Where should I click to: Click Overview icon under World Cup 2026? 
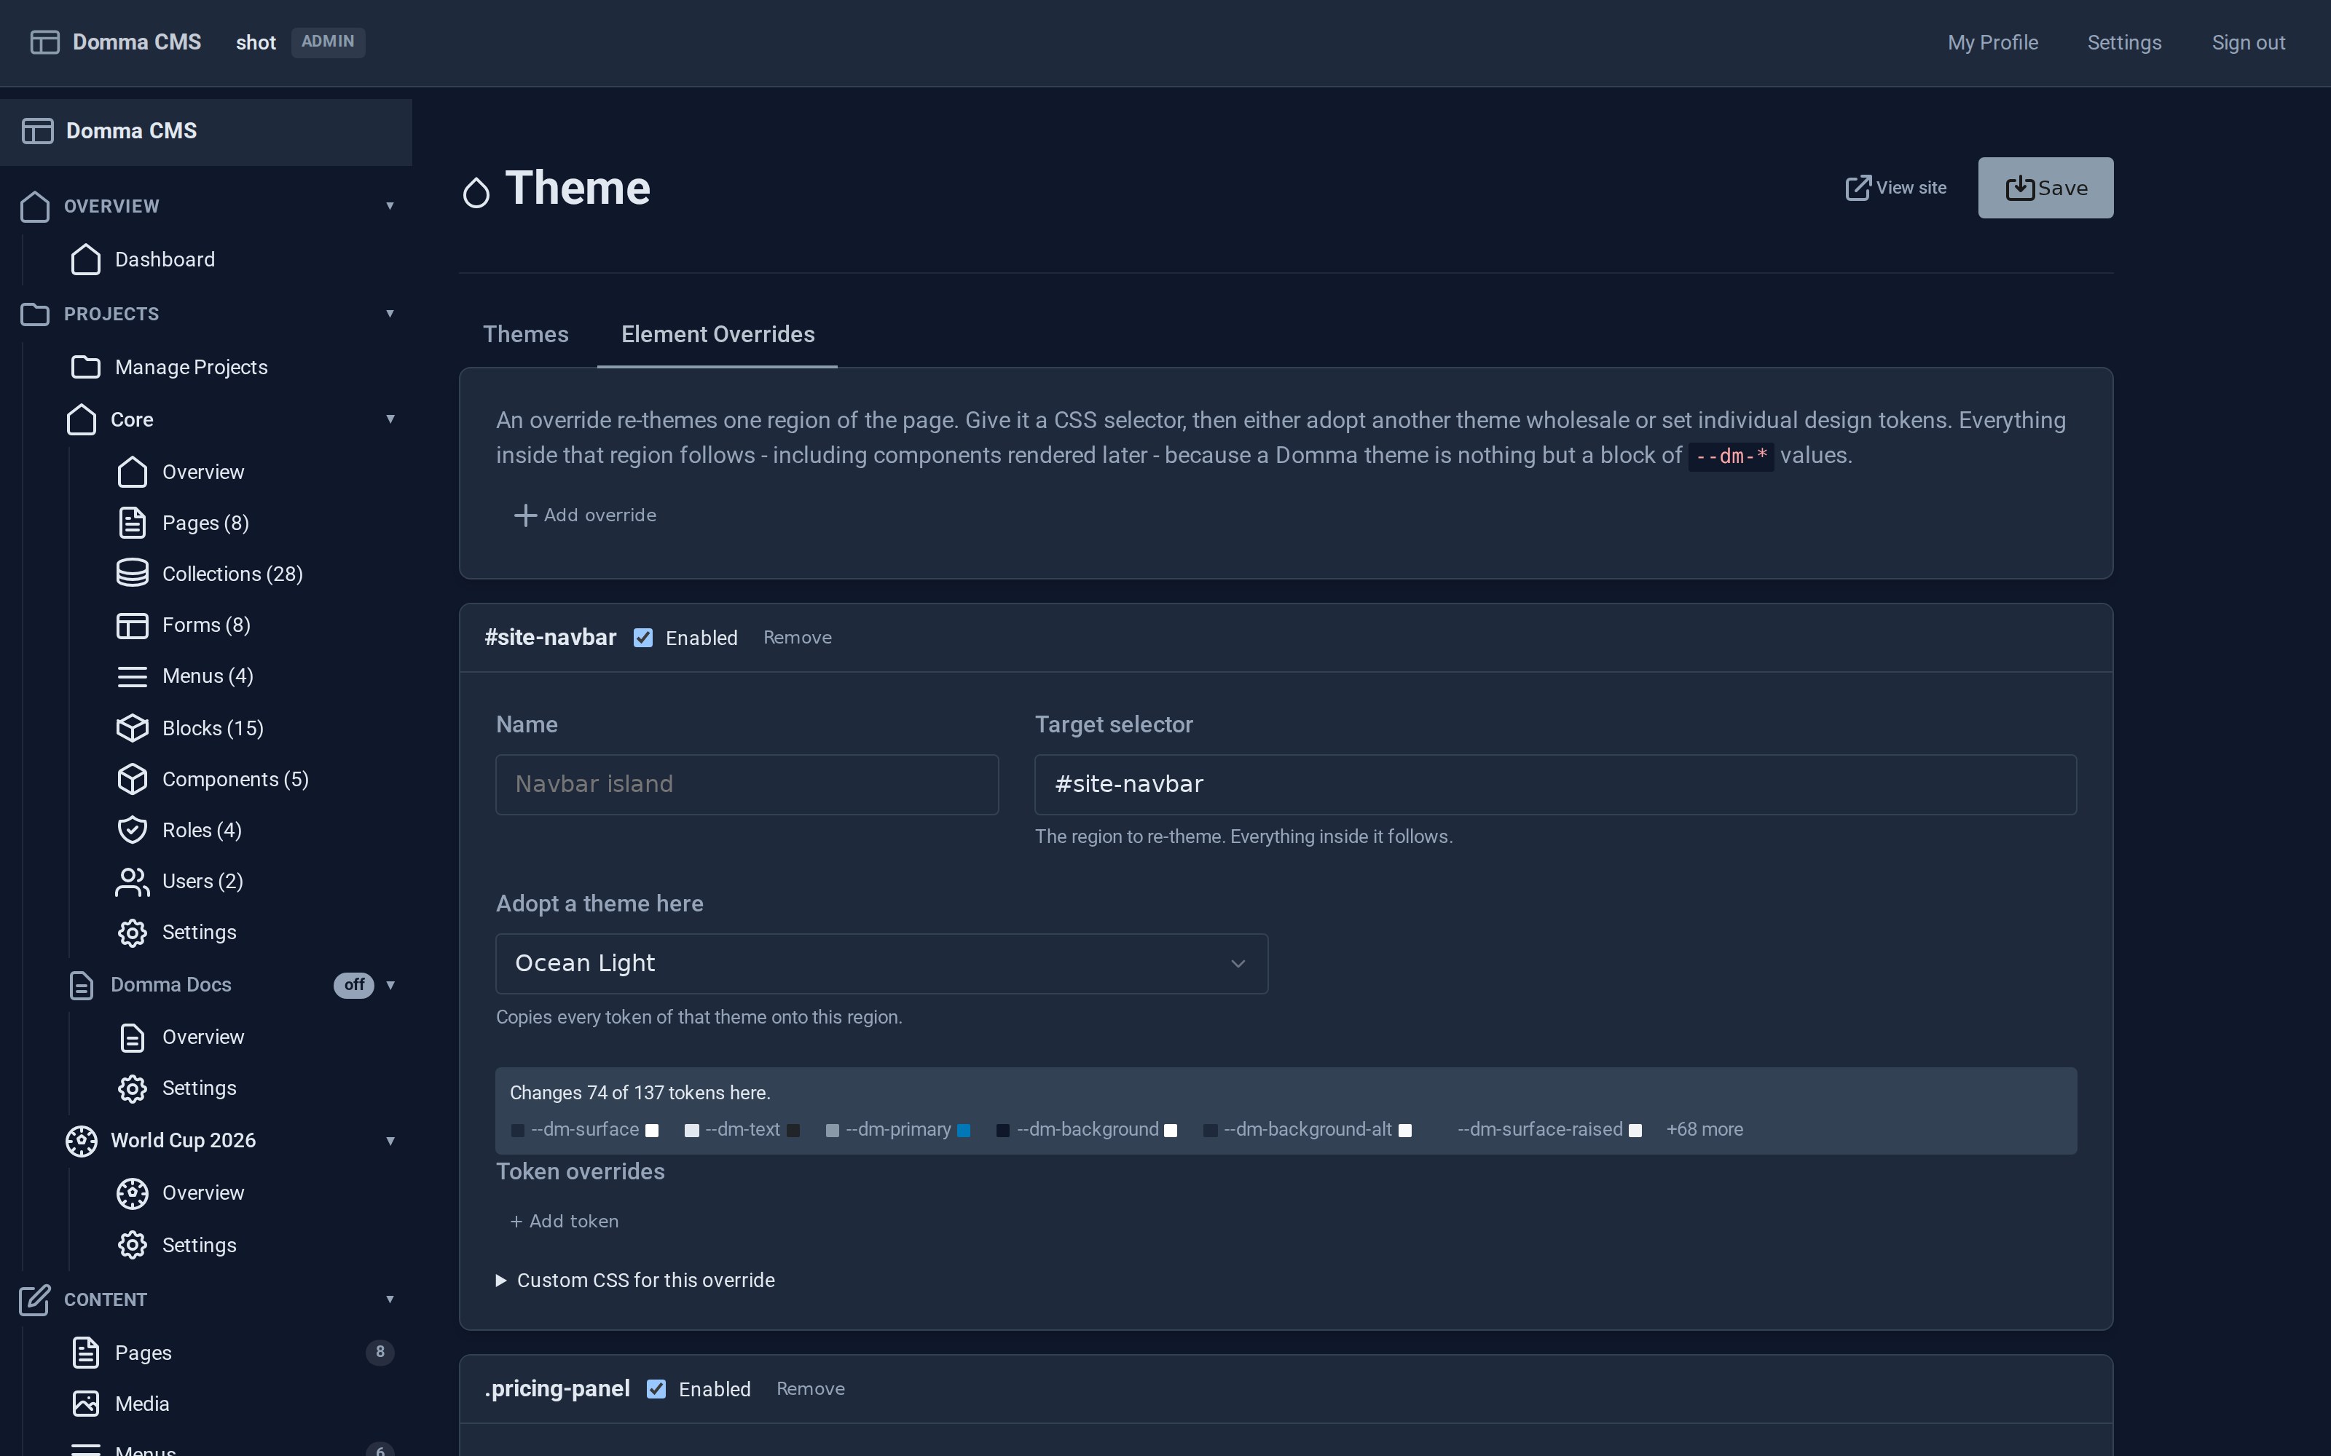click(x=132, y=1193)
